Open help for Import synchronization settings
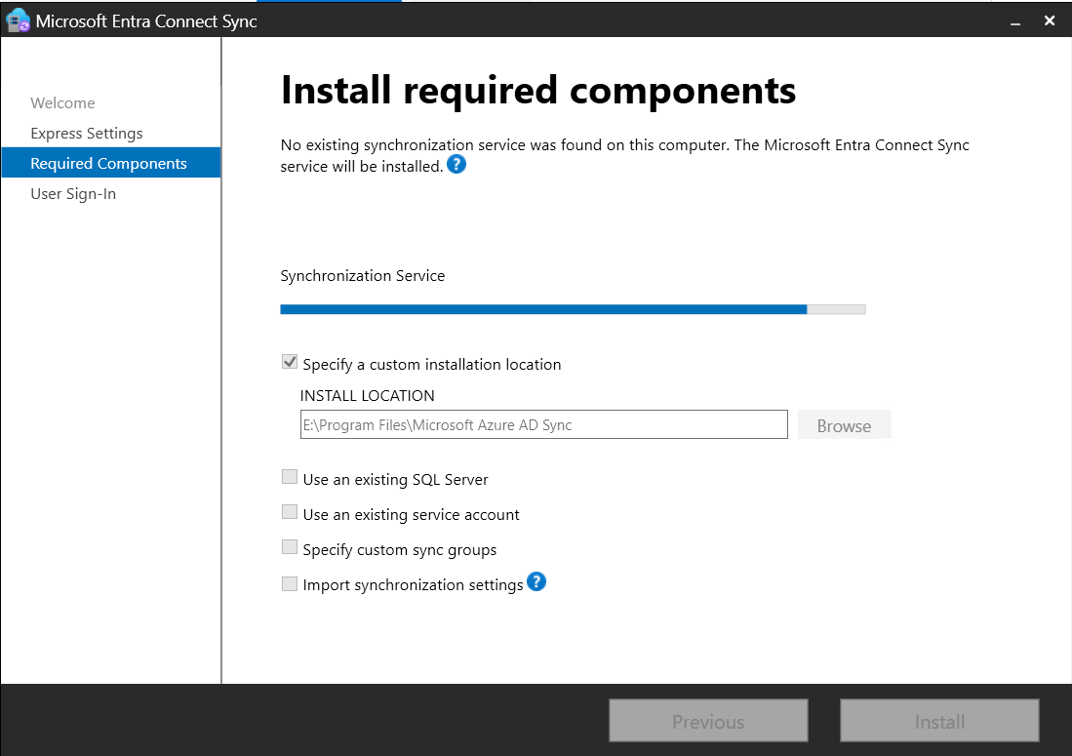This screenshot has height=756, width=1072. (x=536, y=582)
